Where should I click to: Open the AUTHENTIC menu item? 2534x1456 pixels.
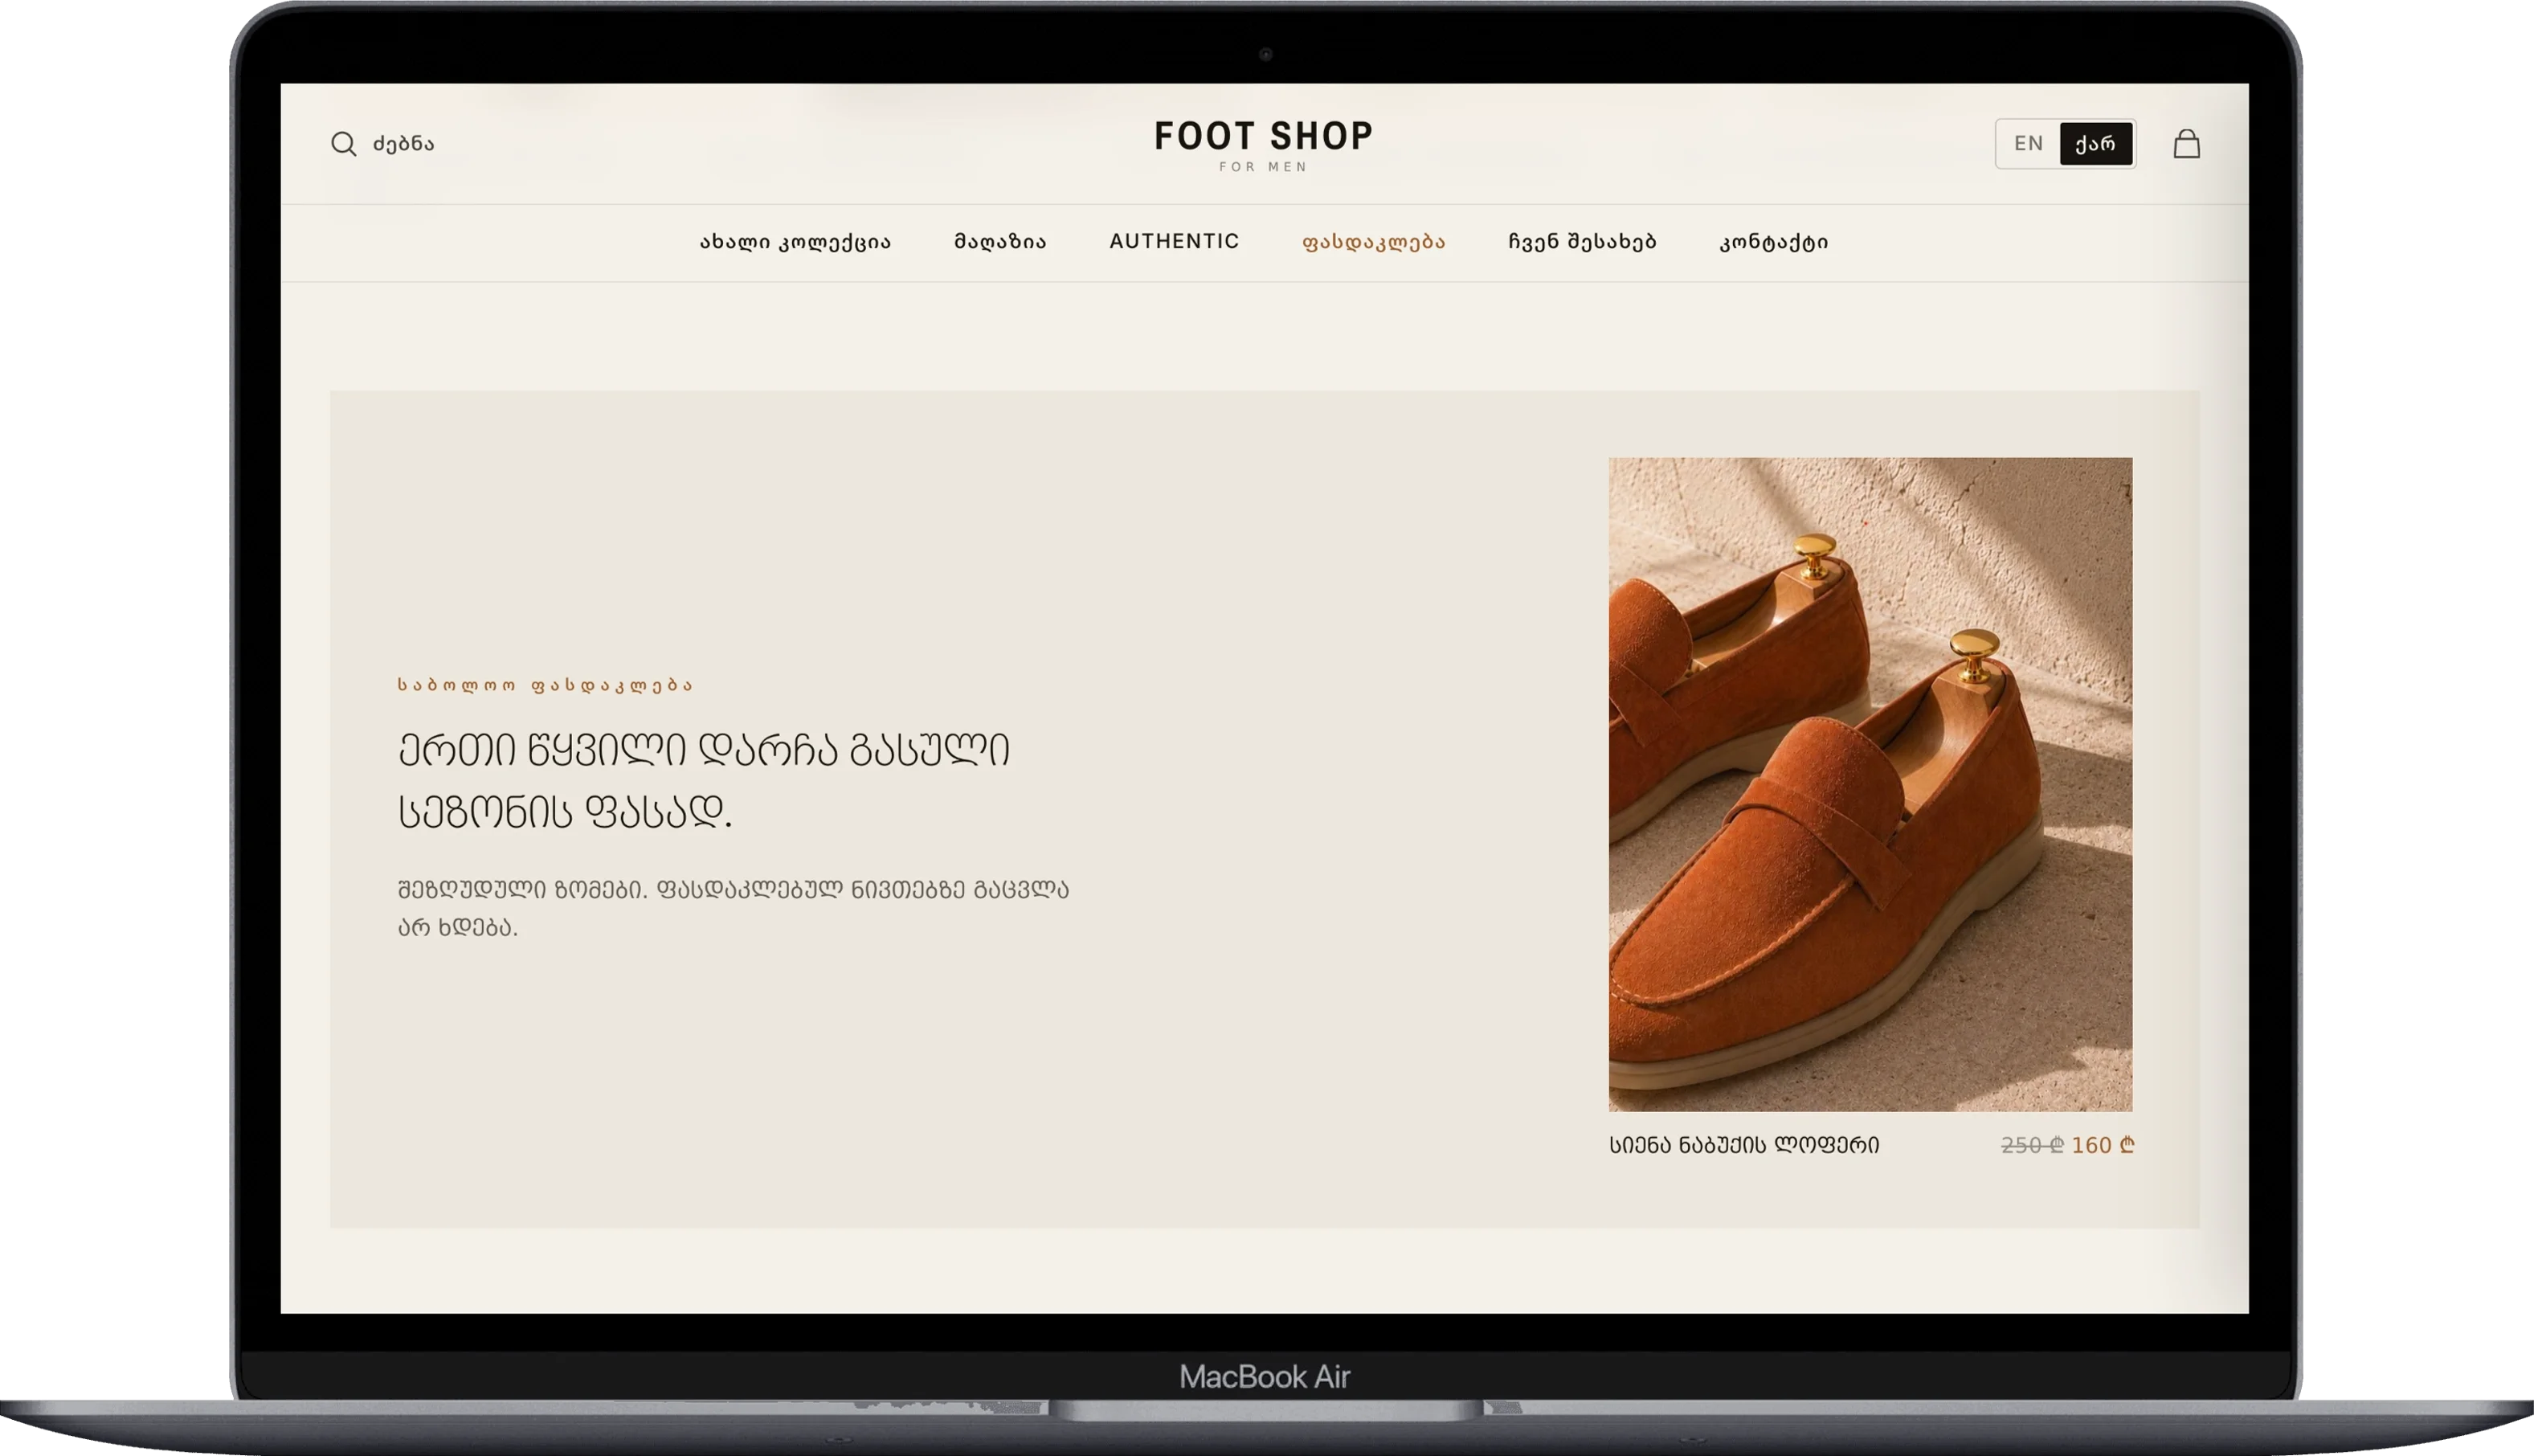tap(1174, 241)
